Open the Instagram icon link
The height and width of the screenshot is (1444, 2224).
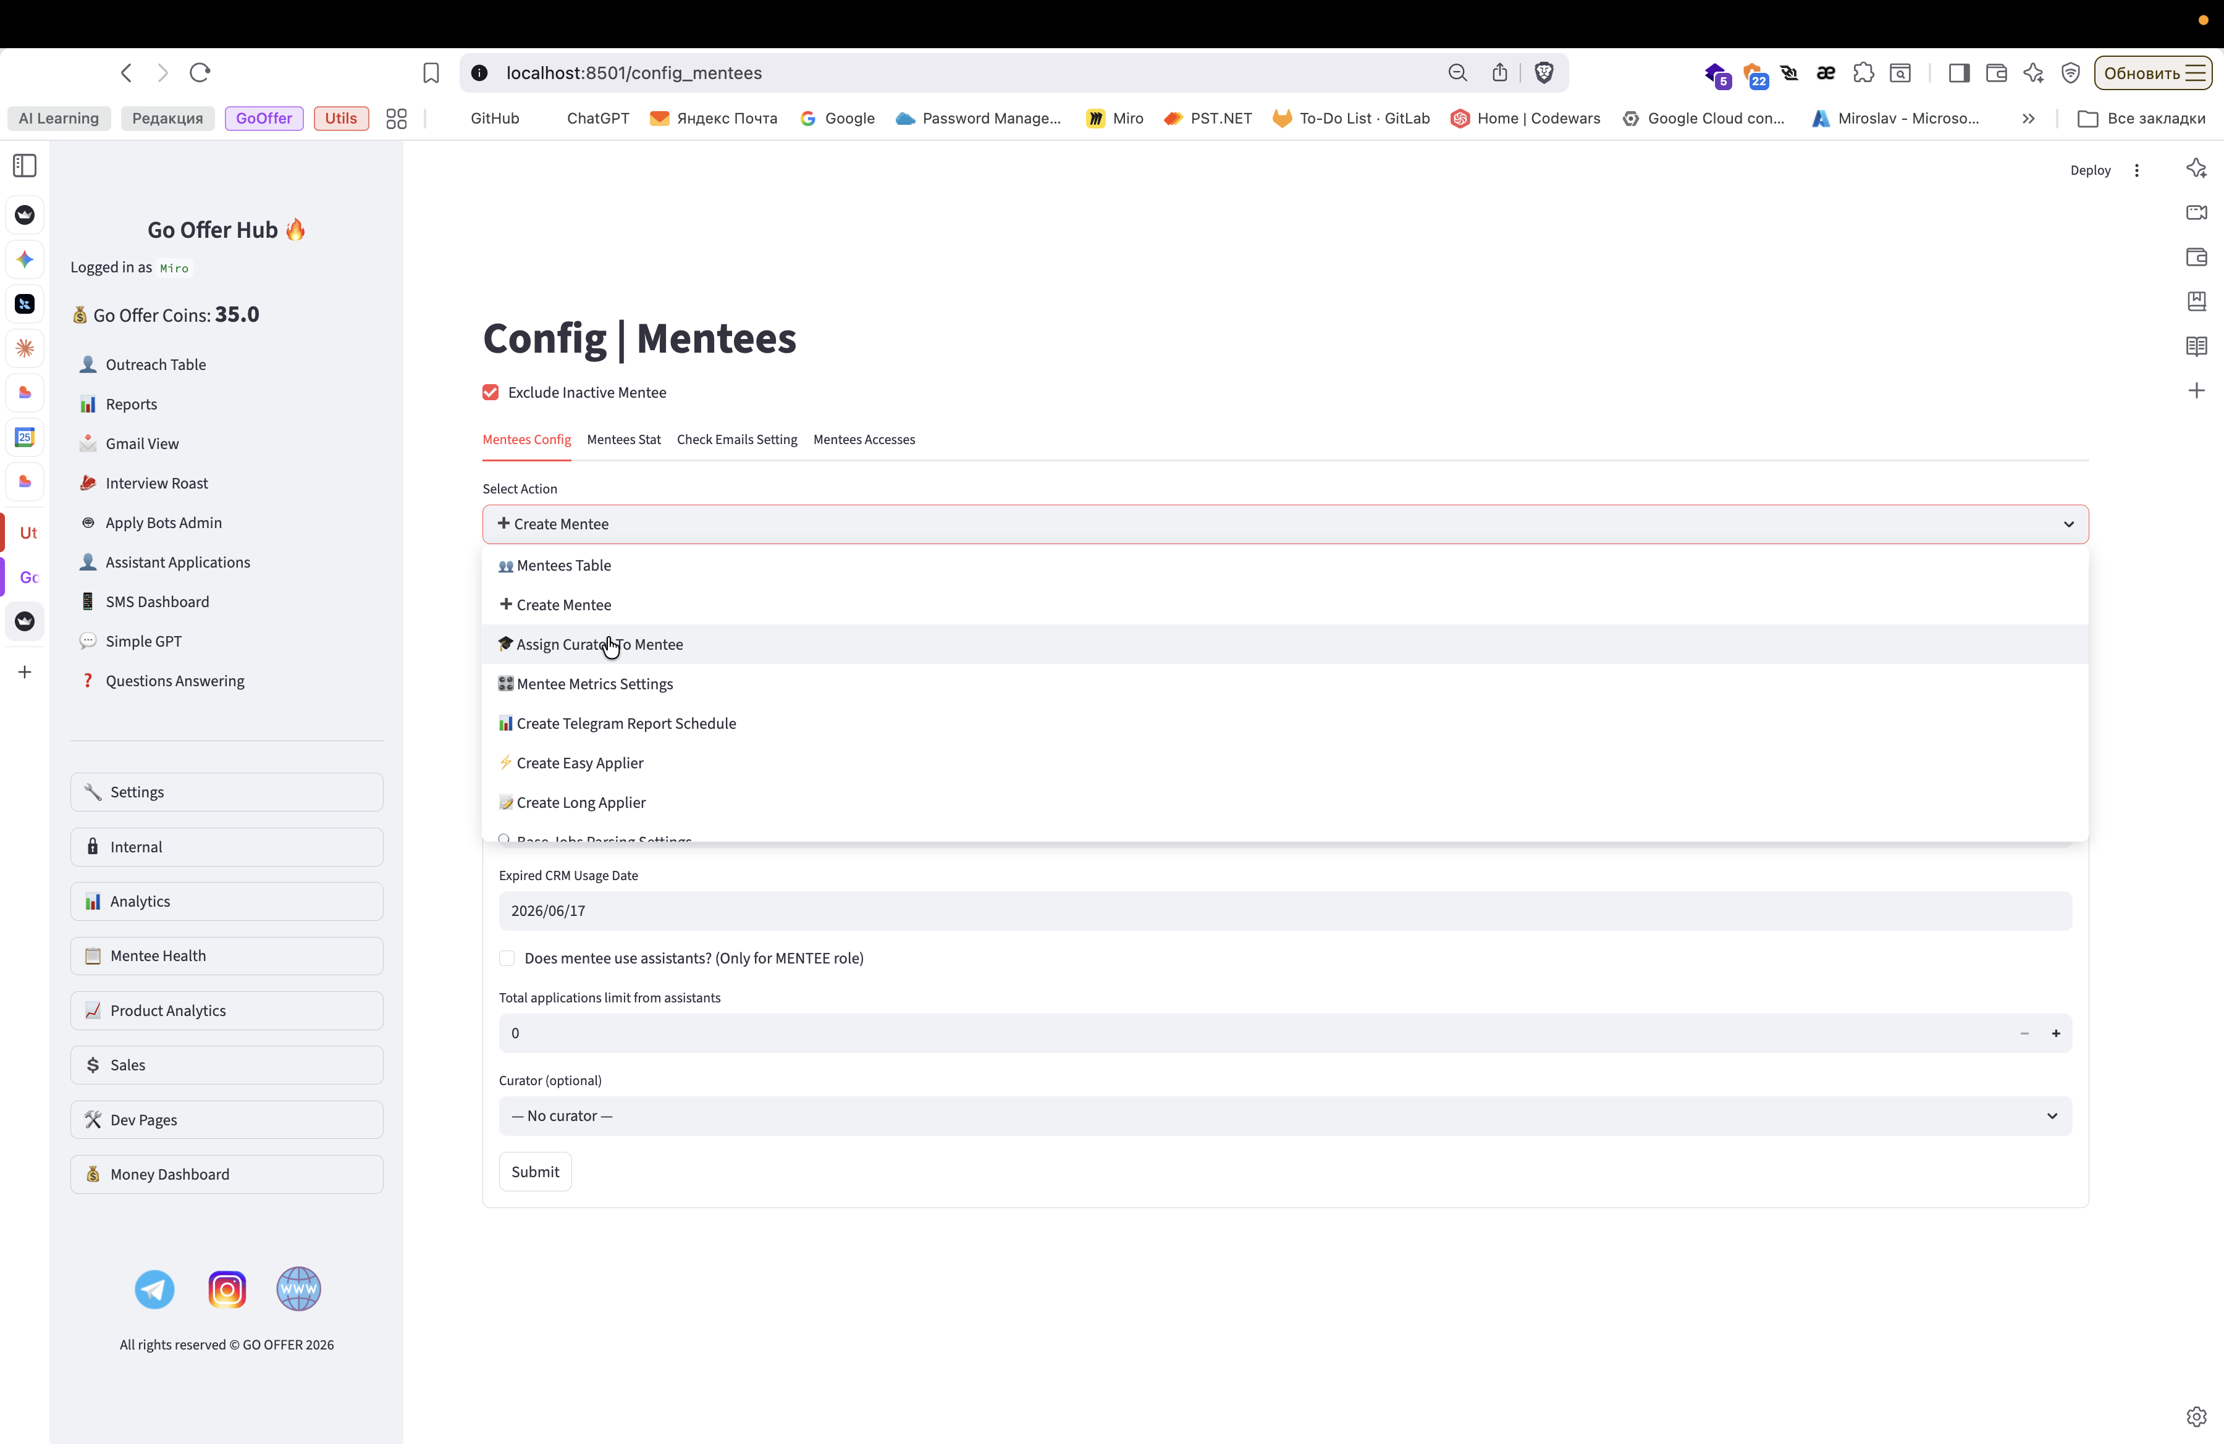click(227, 1289)
